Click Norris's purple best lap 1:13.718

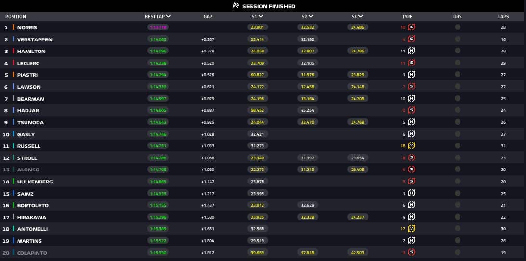(158, 27)
